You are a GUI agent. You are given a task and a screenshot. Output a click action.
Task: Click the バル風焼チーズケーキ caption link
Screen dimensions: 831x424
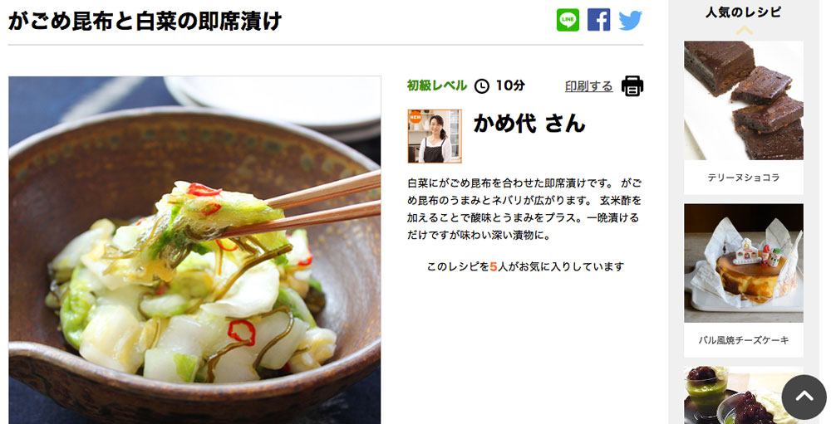[x=744, y=340]
